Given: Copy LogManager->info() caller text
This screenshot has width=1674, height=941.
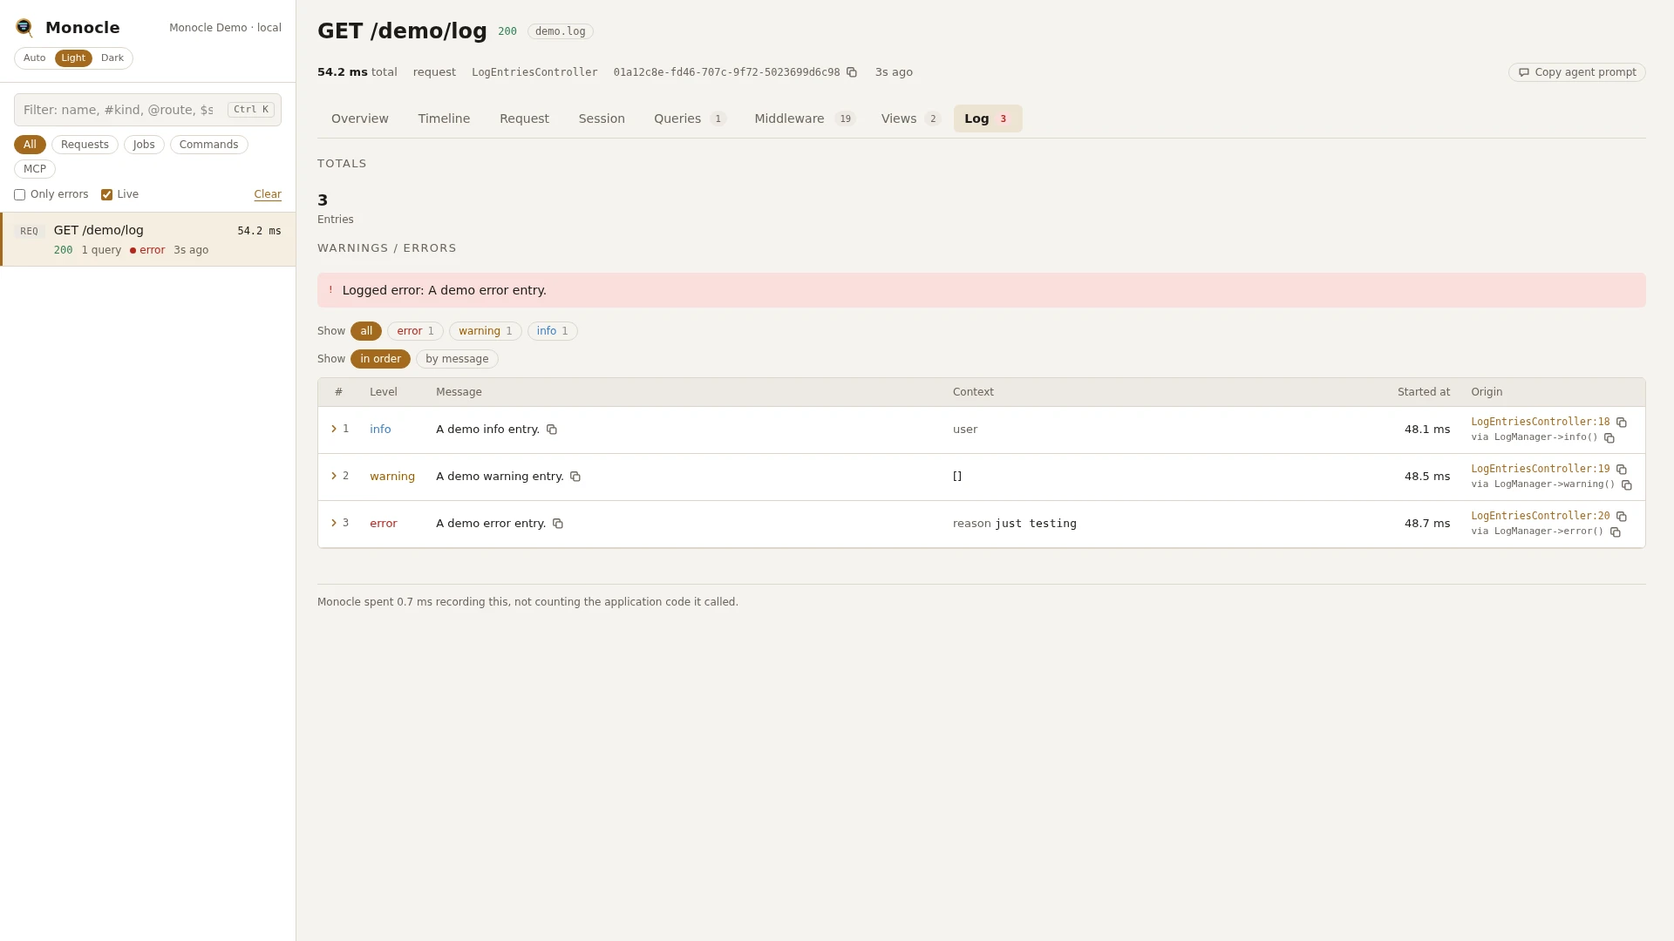Looking at the screenshot, I should [1609, 438].
